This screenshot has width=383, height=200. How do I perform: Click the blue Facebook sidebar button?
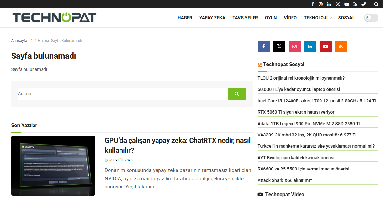pos(264,47)
